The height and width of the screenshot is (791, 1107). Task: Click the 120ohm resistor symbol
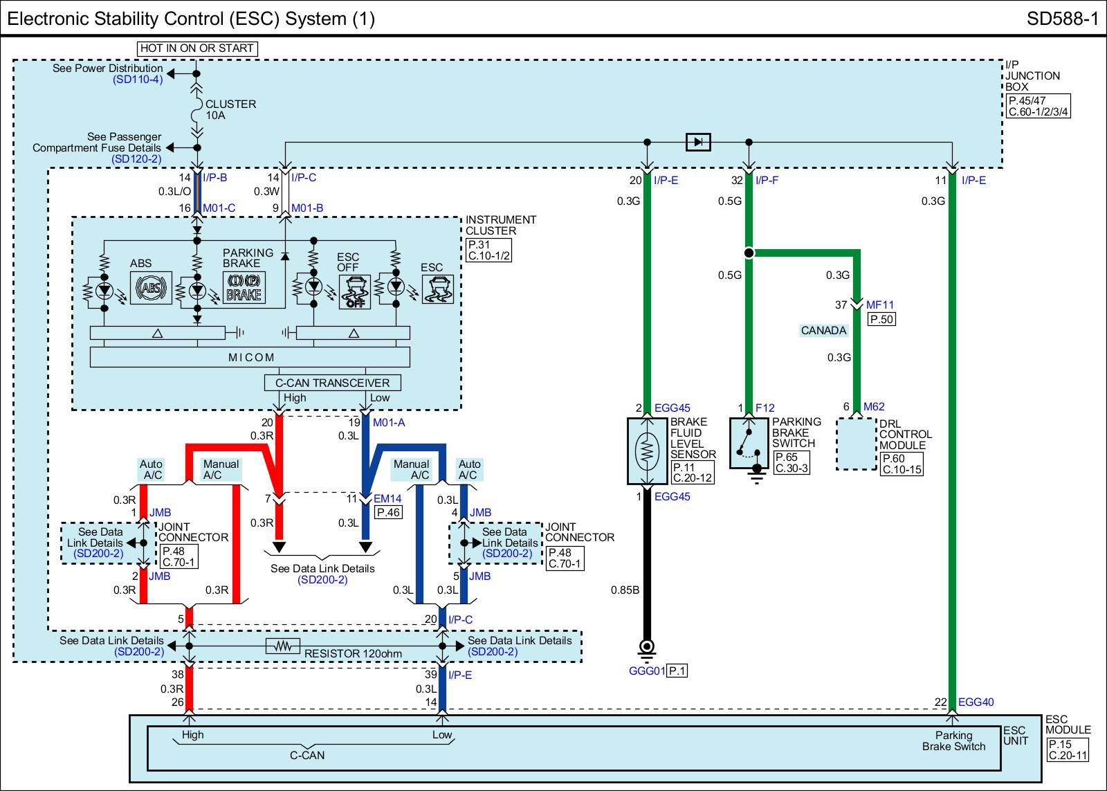(282, 646)
